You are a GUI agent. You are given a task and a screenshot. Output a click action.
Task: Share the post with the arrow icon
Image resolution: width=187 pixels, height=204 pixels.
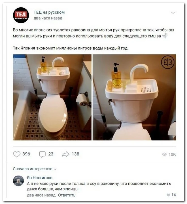(66, 154)
